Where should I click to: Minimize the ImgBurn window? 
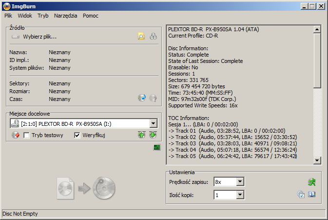304,6
